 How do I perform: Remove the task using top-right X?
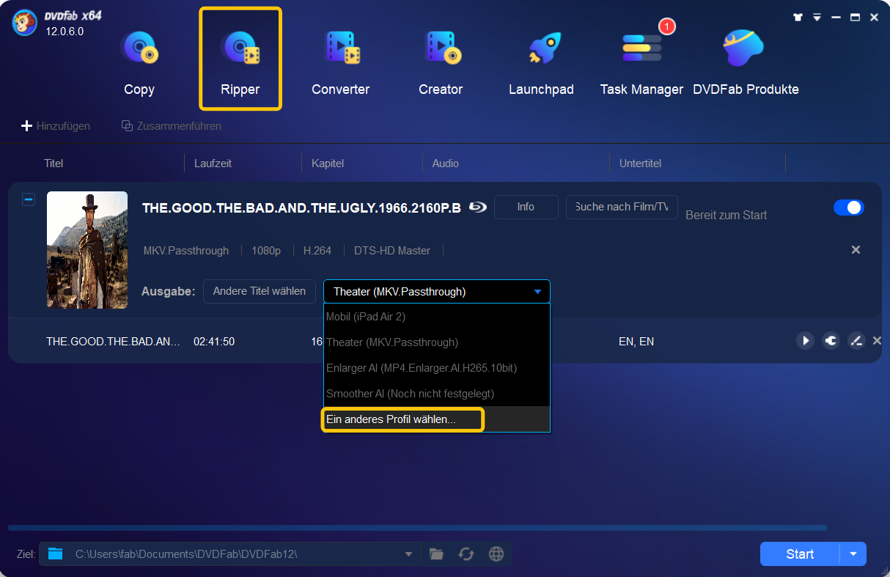pyautogui.click(x=856, y=250)
